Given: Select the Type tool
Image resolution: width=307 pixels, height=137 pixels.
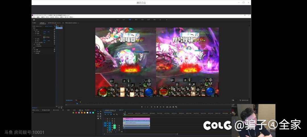Looking at the screenshot, I should [101, 119].
